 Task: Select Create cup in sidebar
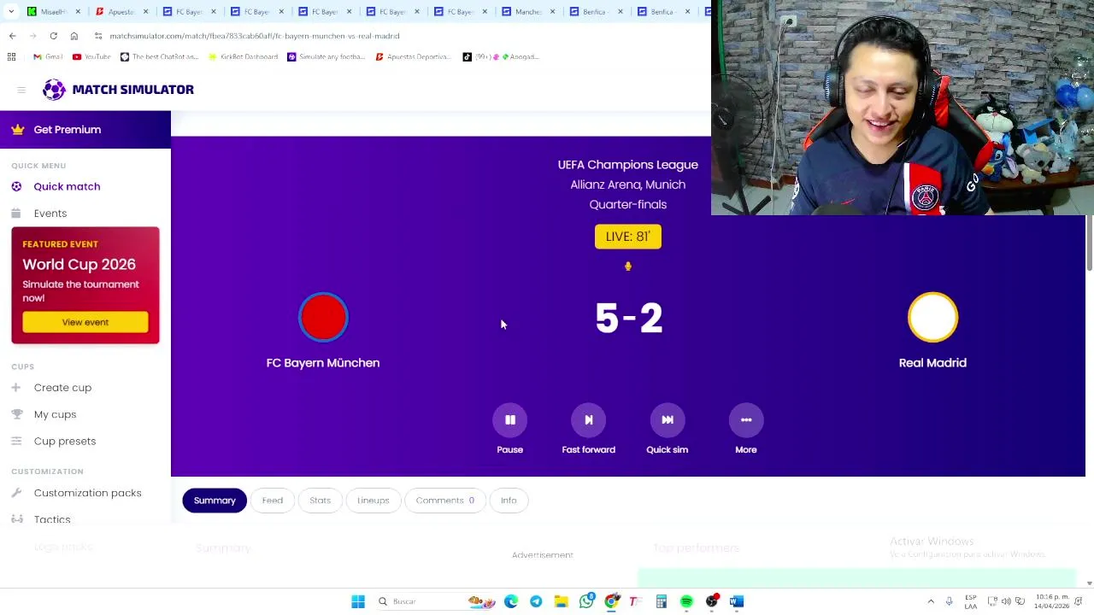(62, 387)
